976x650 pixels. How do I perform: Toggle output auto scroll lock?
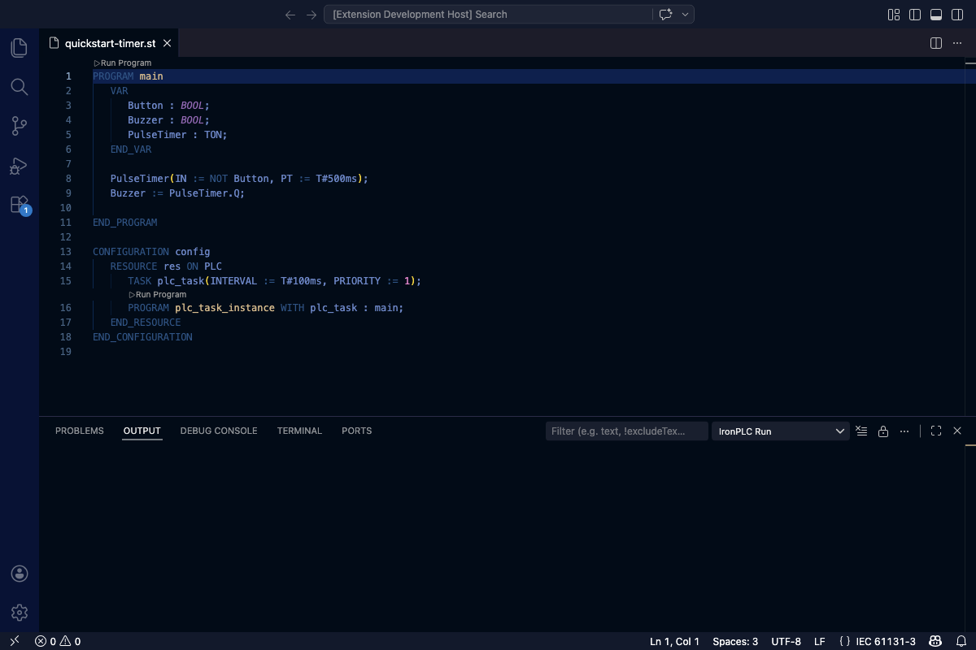[883, 431]
